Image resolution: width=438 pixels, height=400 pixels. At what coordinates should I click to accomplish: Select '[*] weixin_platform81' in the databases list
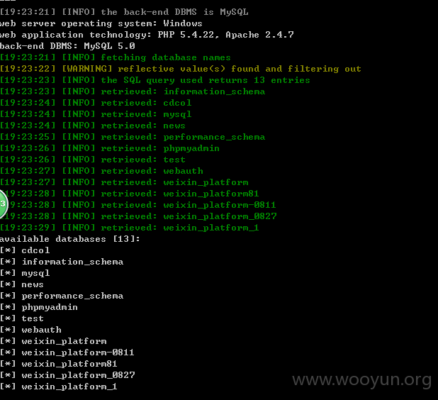59,364
